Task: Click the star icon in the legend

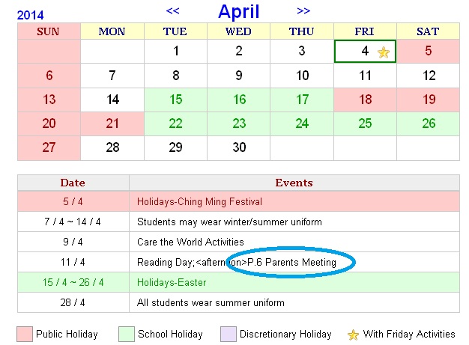Action: 354,335
